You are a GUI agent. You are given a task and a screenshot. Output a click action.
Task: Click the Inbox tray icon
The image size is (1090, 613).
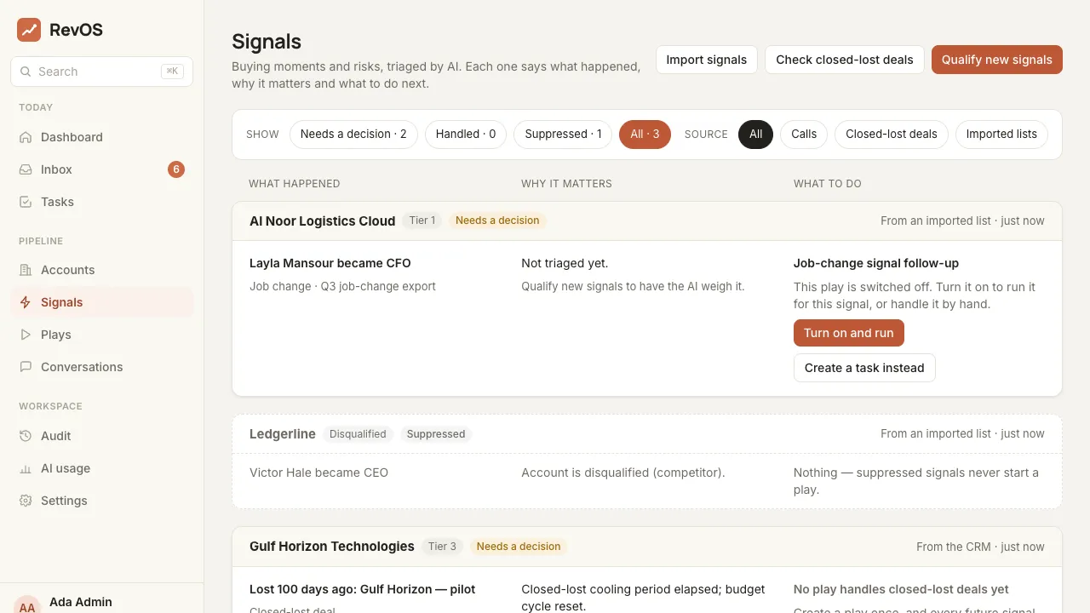(26, 169)
